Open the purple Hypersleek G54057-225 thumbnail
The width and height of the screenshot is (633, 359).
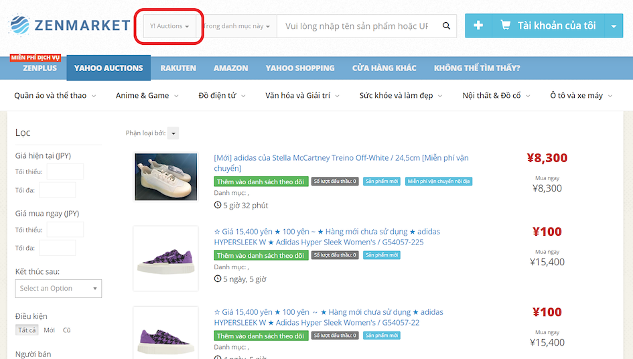166,259
